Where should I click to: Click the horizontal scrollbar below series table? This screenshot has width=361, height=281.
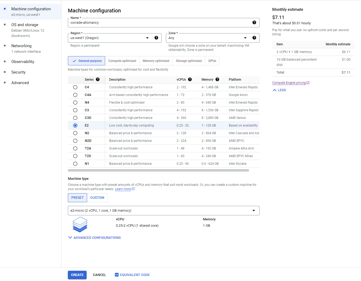[x=158, y=171]
